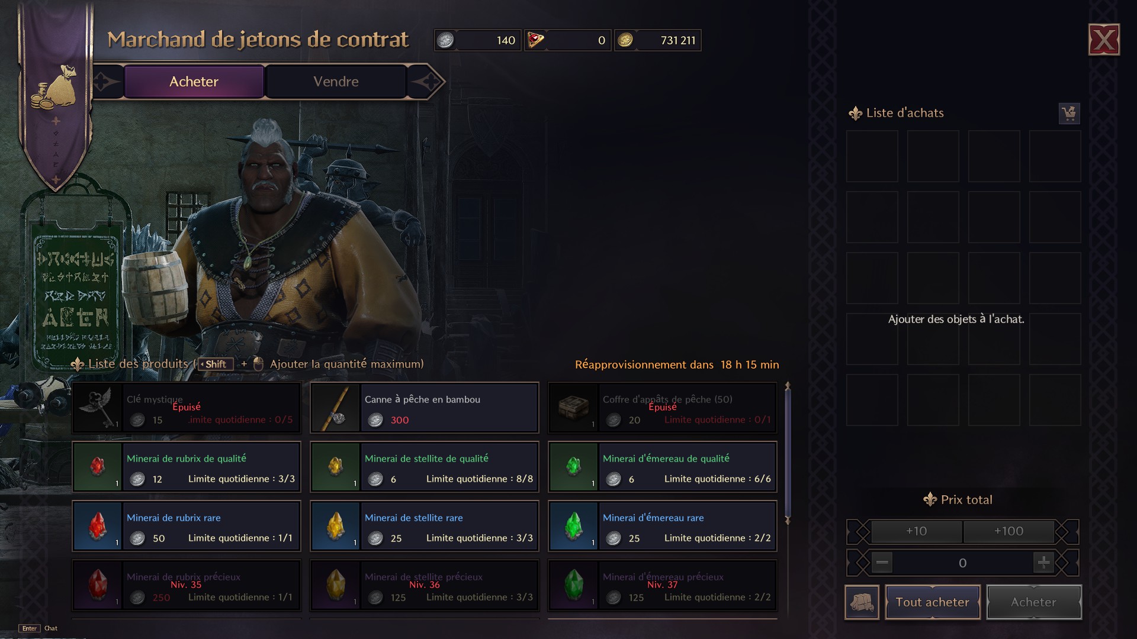Click the Tout acheter button

[x=933, y=602]
